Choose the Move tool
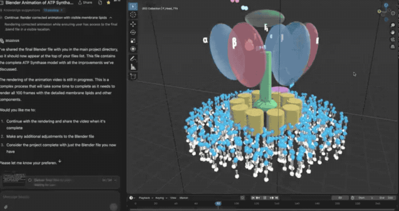399x211 pixels. point(133,24)
